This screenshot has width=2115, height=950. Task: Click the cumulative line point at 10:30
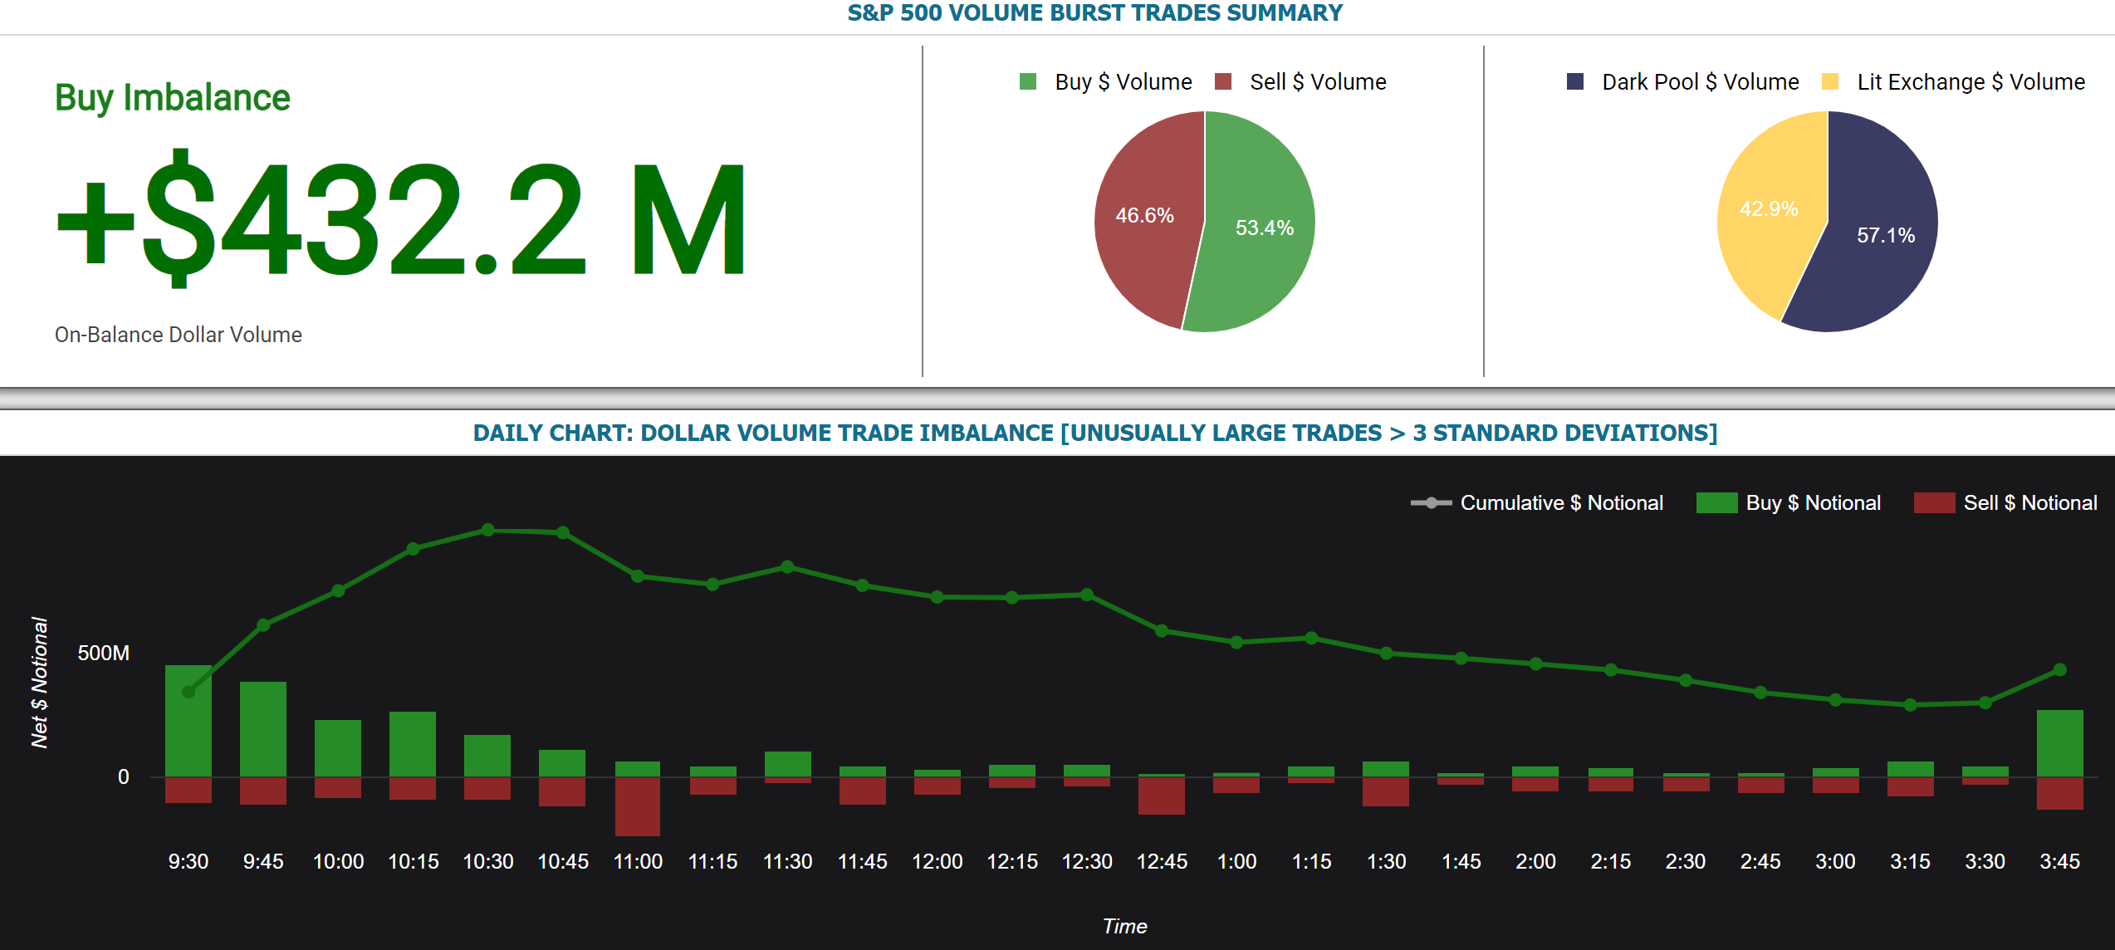tap(488, 530)
